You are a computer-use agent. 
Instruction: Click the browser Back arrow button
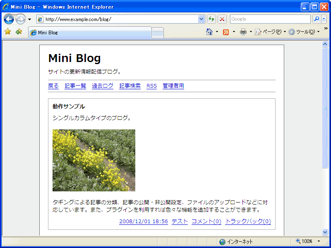[9, 19]
